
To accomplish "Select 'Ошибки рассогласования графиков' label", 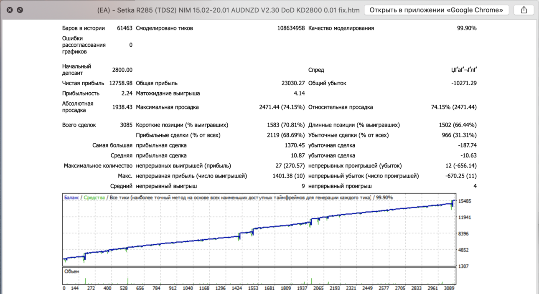I will click(x=84, y=45).
